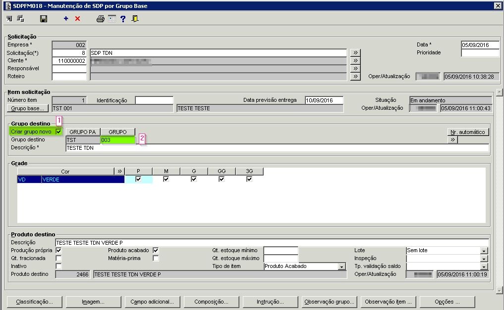Uncheck size GG for VERDE
This screenshot has height=310, width=504.
[x=222, y=179]
